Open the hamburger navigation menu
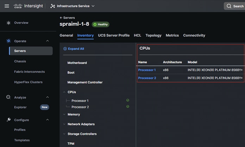This screenshot has width=245, height=147. click(x=7, y=6)
